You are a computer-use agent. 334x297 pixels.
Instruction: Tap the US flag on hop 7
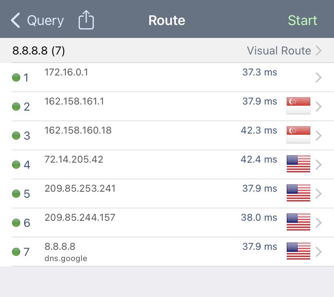coord(298,251)
